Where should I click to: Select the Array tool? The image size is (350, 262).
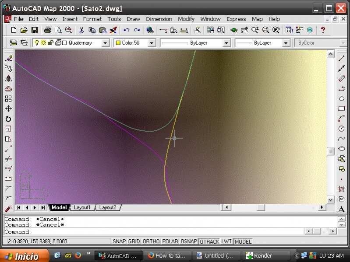pyautogui.click(x=8, y=99)
